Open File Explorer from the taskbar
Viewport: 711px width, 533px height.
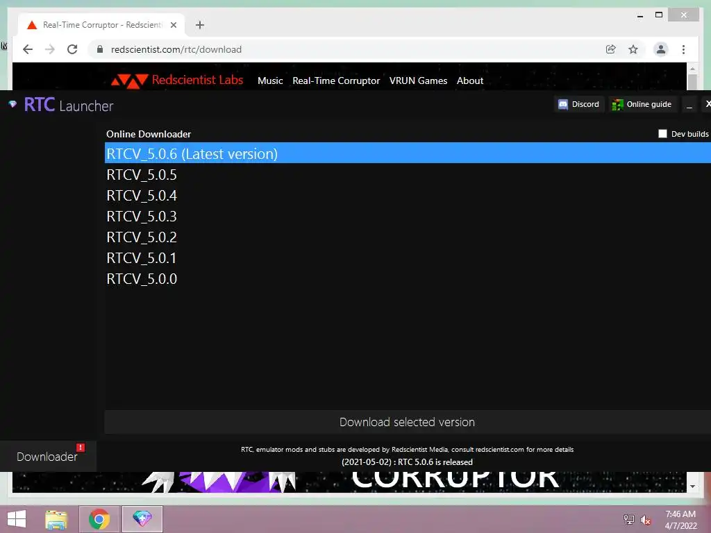click(x=56, y=519)
